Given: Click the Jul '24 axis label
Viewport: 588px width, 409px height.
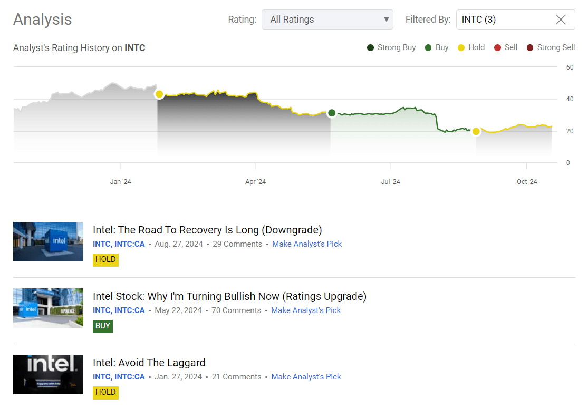Looking at the screenshot, I should tap(390, 181).
